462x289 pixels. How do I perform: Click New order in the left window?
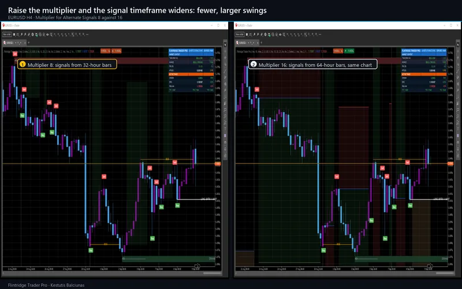click(x=7, y=35)
